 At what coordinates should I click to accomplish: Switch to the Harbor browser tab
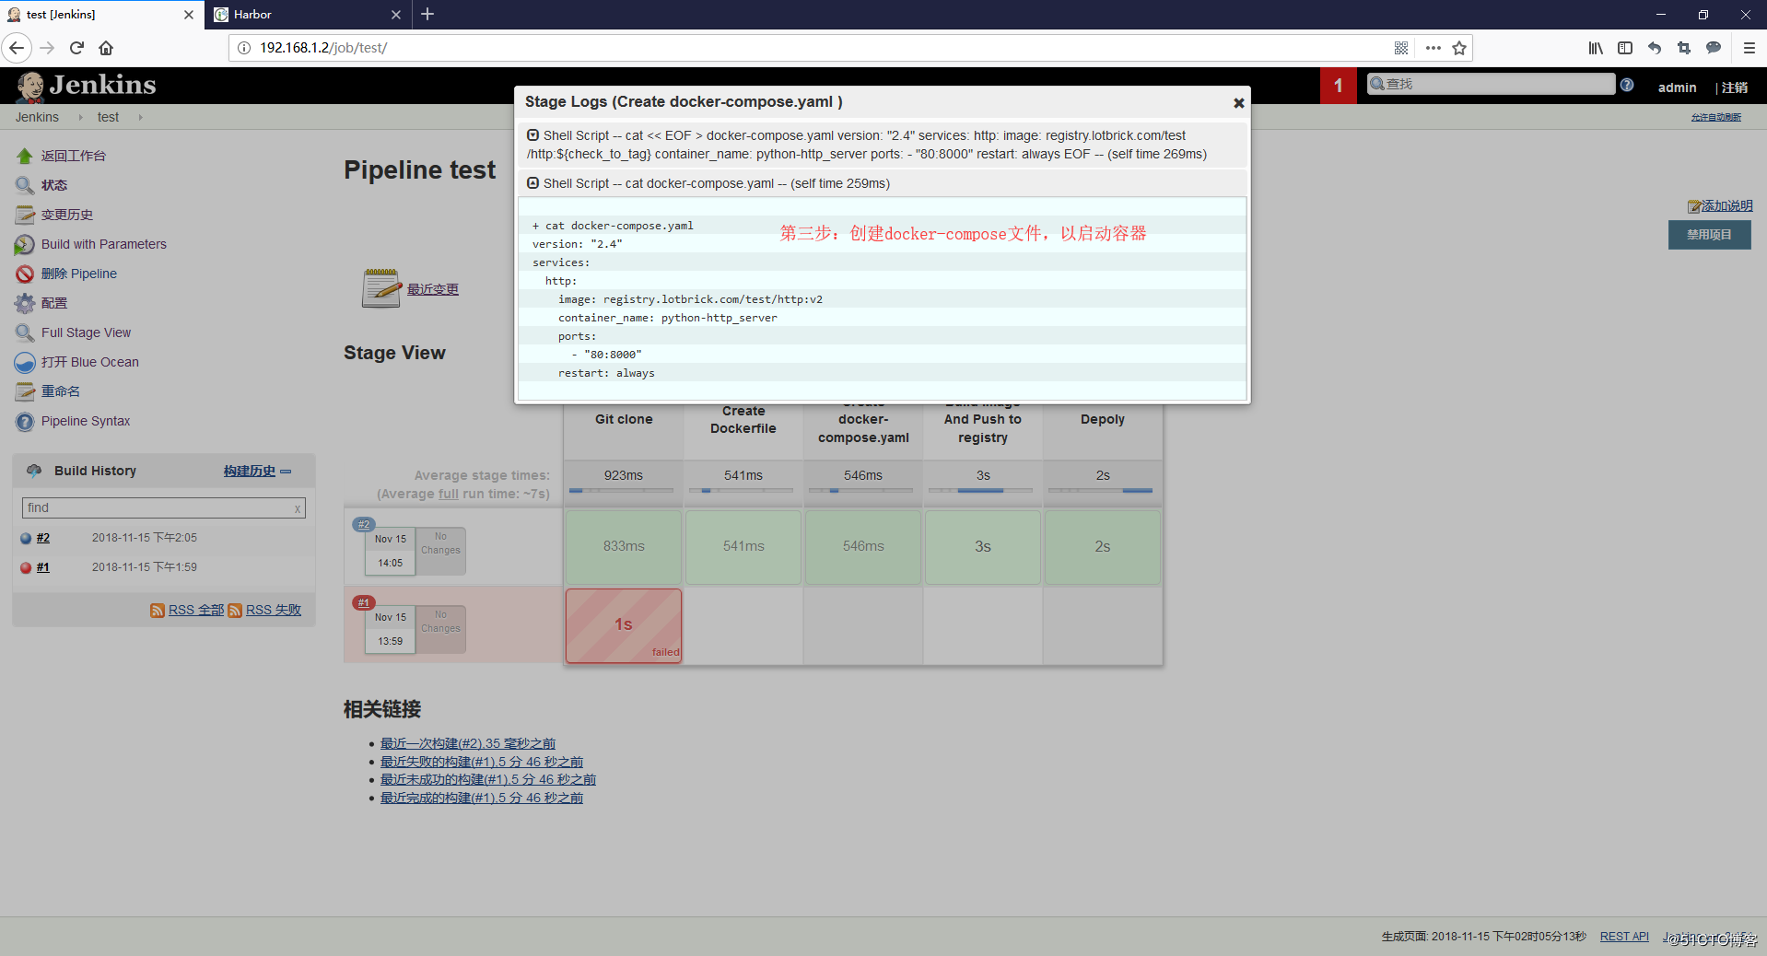click(253, 15)
